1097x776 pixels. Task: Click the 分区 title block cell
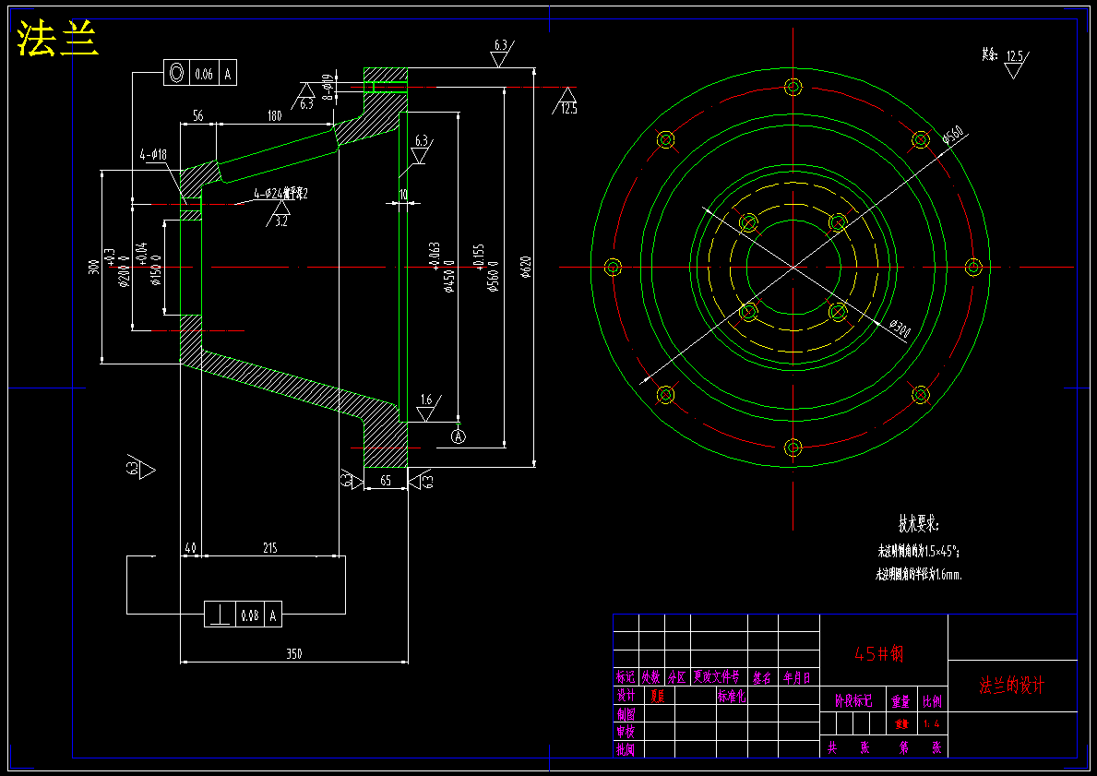pyautogui.click(x=676, y=677)
